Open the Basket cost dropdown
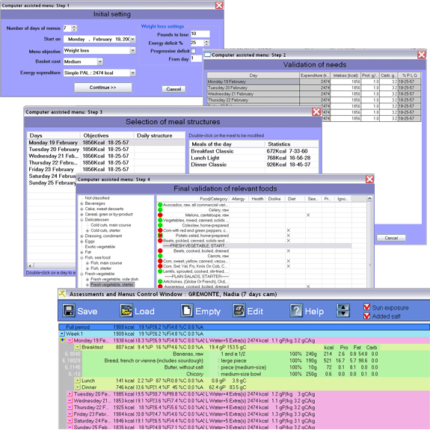The image size is (430, 430). (x=99, y=61)
